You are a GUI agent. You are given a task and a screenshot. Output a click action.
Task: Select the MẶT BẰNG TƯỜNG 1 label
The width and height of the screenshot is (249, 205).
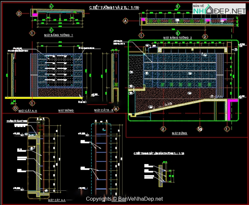58,35
